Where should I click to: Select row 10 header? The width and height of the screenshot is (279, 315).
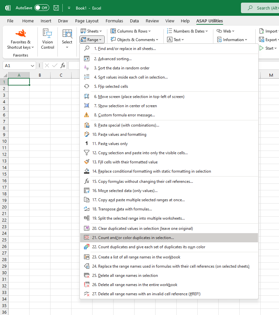pos(4,141)
